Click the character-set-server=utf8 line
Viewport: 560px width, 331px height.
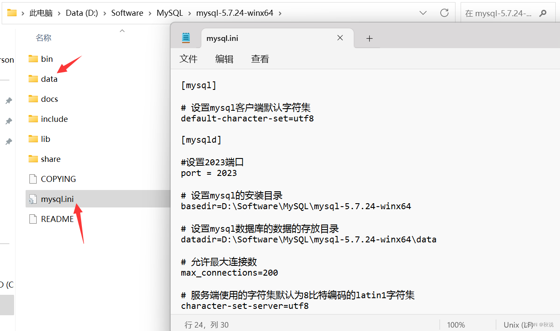[x=245, y=306]
